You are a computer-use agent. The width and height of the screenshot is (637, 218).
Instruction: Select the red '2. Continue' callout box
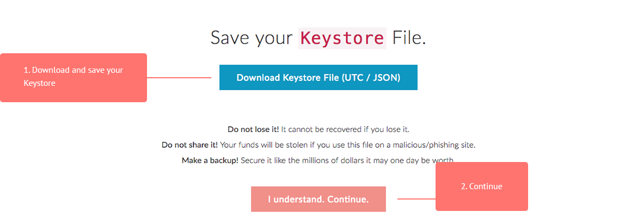[x=482, y=186]
